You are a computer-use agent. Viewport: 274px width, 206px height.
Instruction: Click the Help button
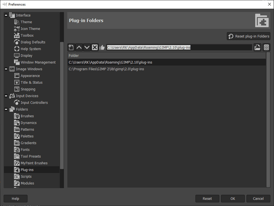coord(15,199)
